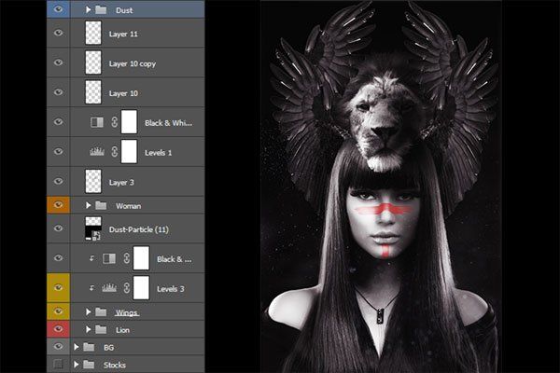Expand the BG group

[x=77, y=347]
